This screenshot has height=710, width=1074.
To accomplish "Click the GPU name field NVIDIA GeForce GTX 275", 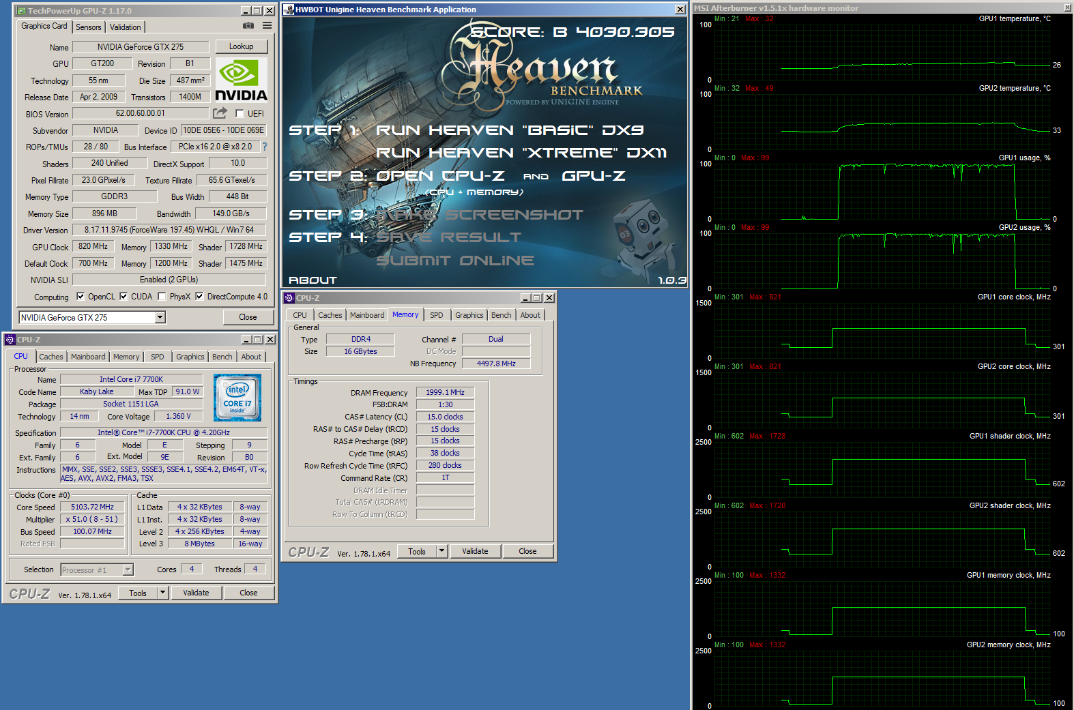I will click(x=141, y=46).
